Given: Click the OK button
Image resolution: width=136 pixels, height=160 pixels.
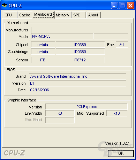Looking at the screenshot, I should coord(121,153).
